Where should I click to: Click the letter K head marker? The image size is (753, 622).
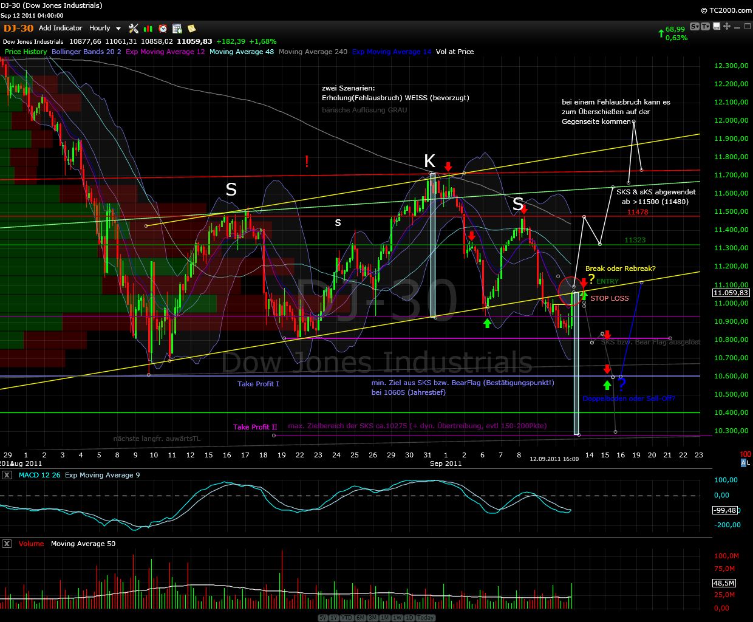tap(429, 161)
